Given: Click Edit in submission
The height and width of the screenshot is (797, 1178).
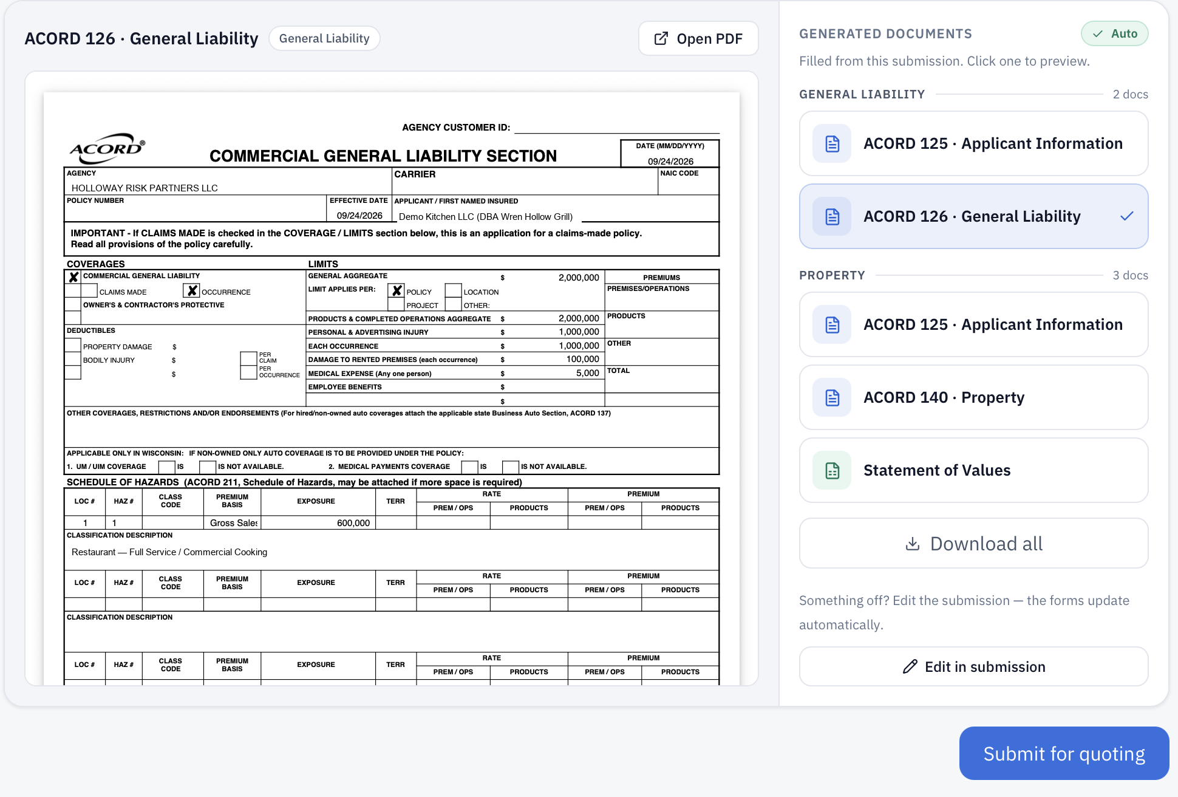Looking at the screenshot, I should tap(973, 667).
